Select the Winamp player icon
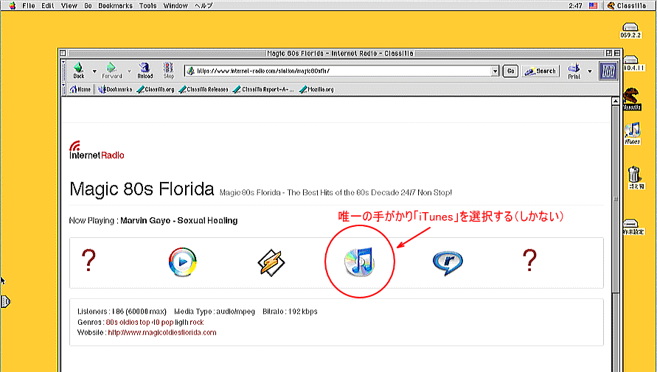 click(x=271, y=262)
